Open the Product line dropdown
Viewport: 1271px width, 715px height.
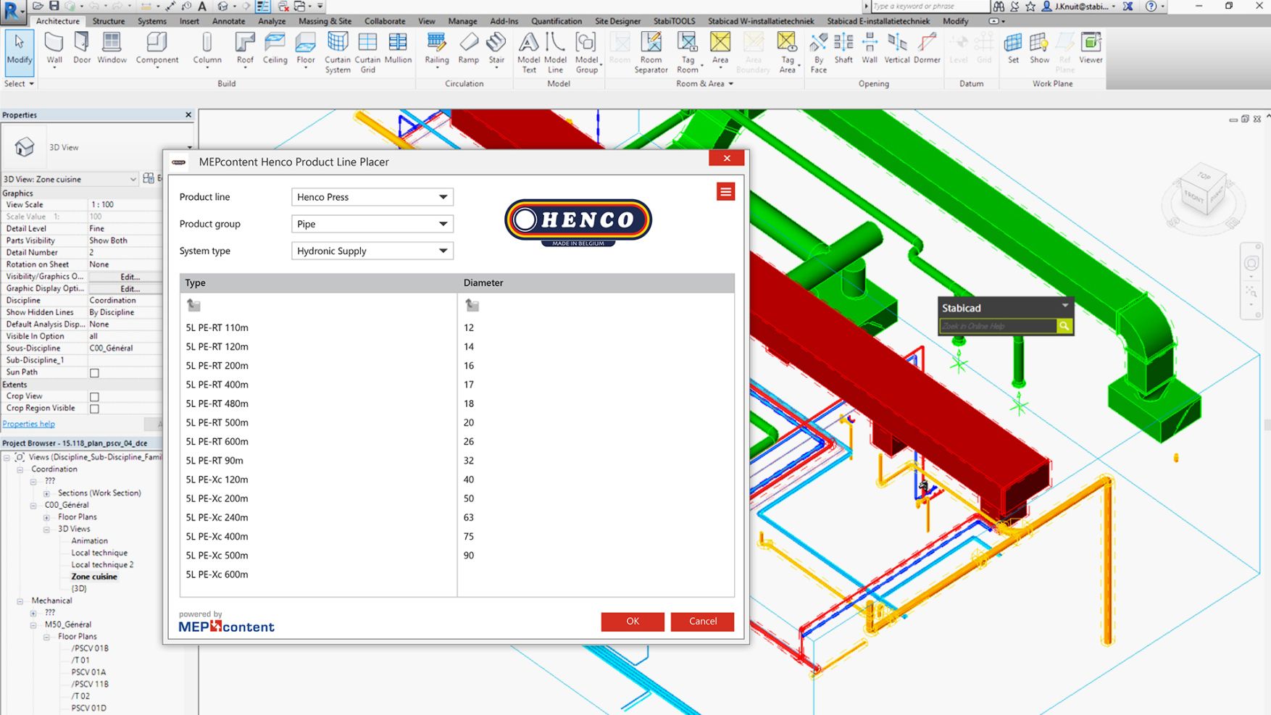pyautogui.click(x=372, y=197)
